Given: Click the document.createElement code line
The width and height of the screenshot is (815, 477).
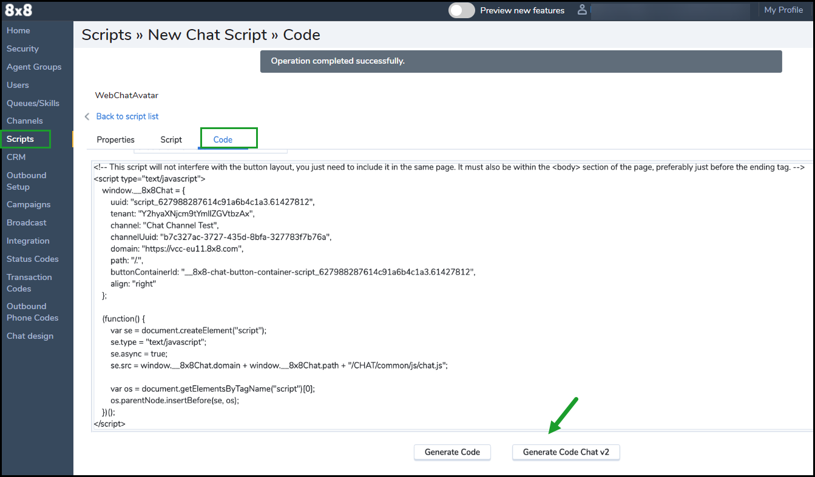Looking at the screenshot, I should (x=189, y=330).
